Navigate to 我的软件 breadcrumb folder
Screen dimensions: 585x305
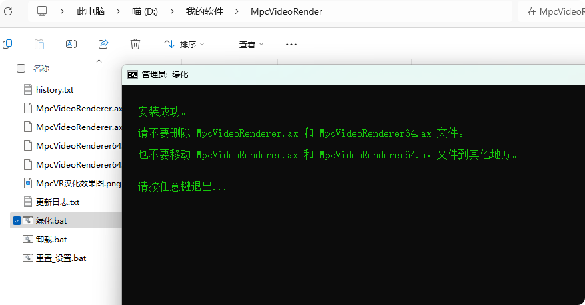coord(205,11)
